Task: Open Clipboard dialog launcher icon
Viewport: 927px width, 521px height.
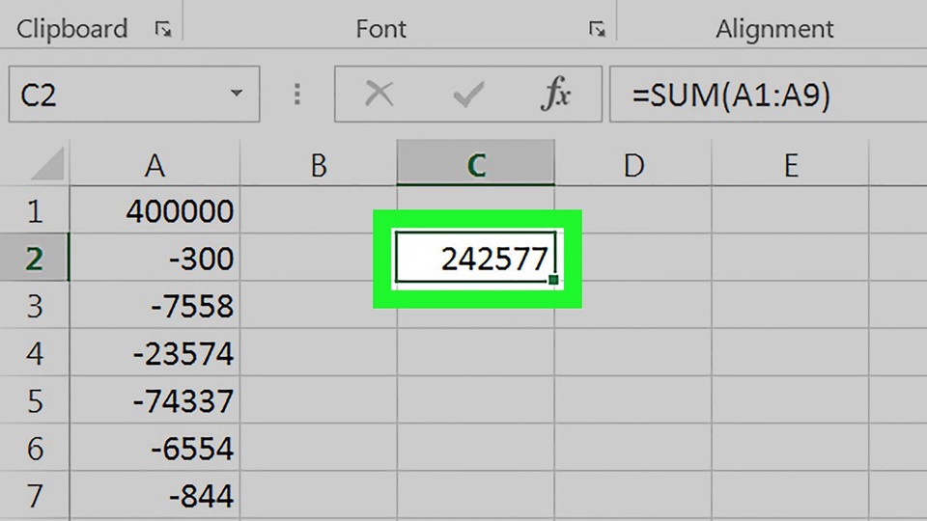Action: (x=162, y=30)
